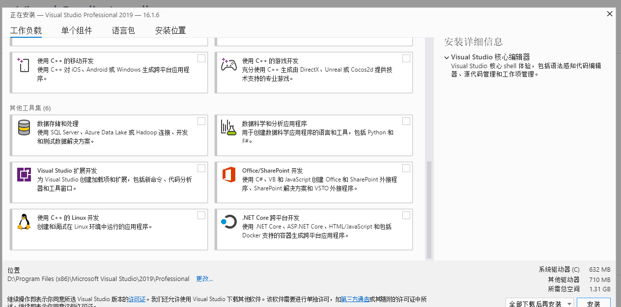This screenshot has width=621, height=307.
Task: Enable the 数据科学和分析应用程序 checkbox
Action: [406, 121]
